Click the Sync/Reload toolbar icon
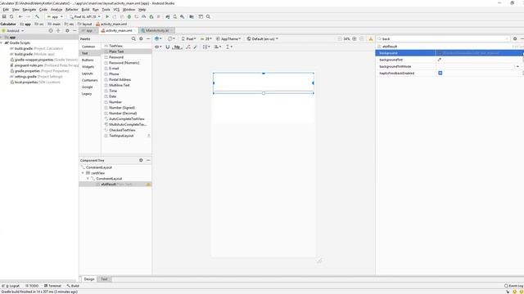 [x=11, y=16]
